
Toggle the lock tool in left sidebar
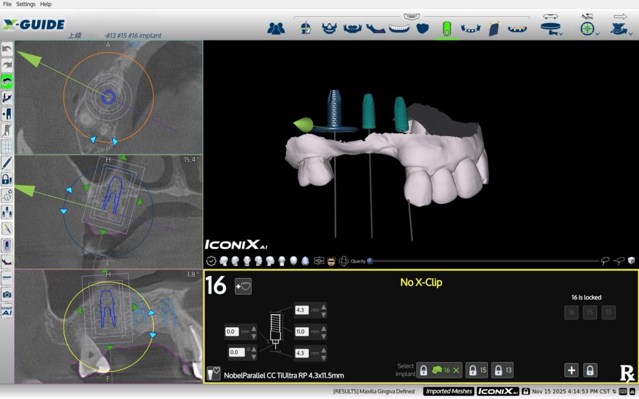click(x=7, y=180)
